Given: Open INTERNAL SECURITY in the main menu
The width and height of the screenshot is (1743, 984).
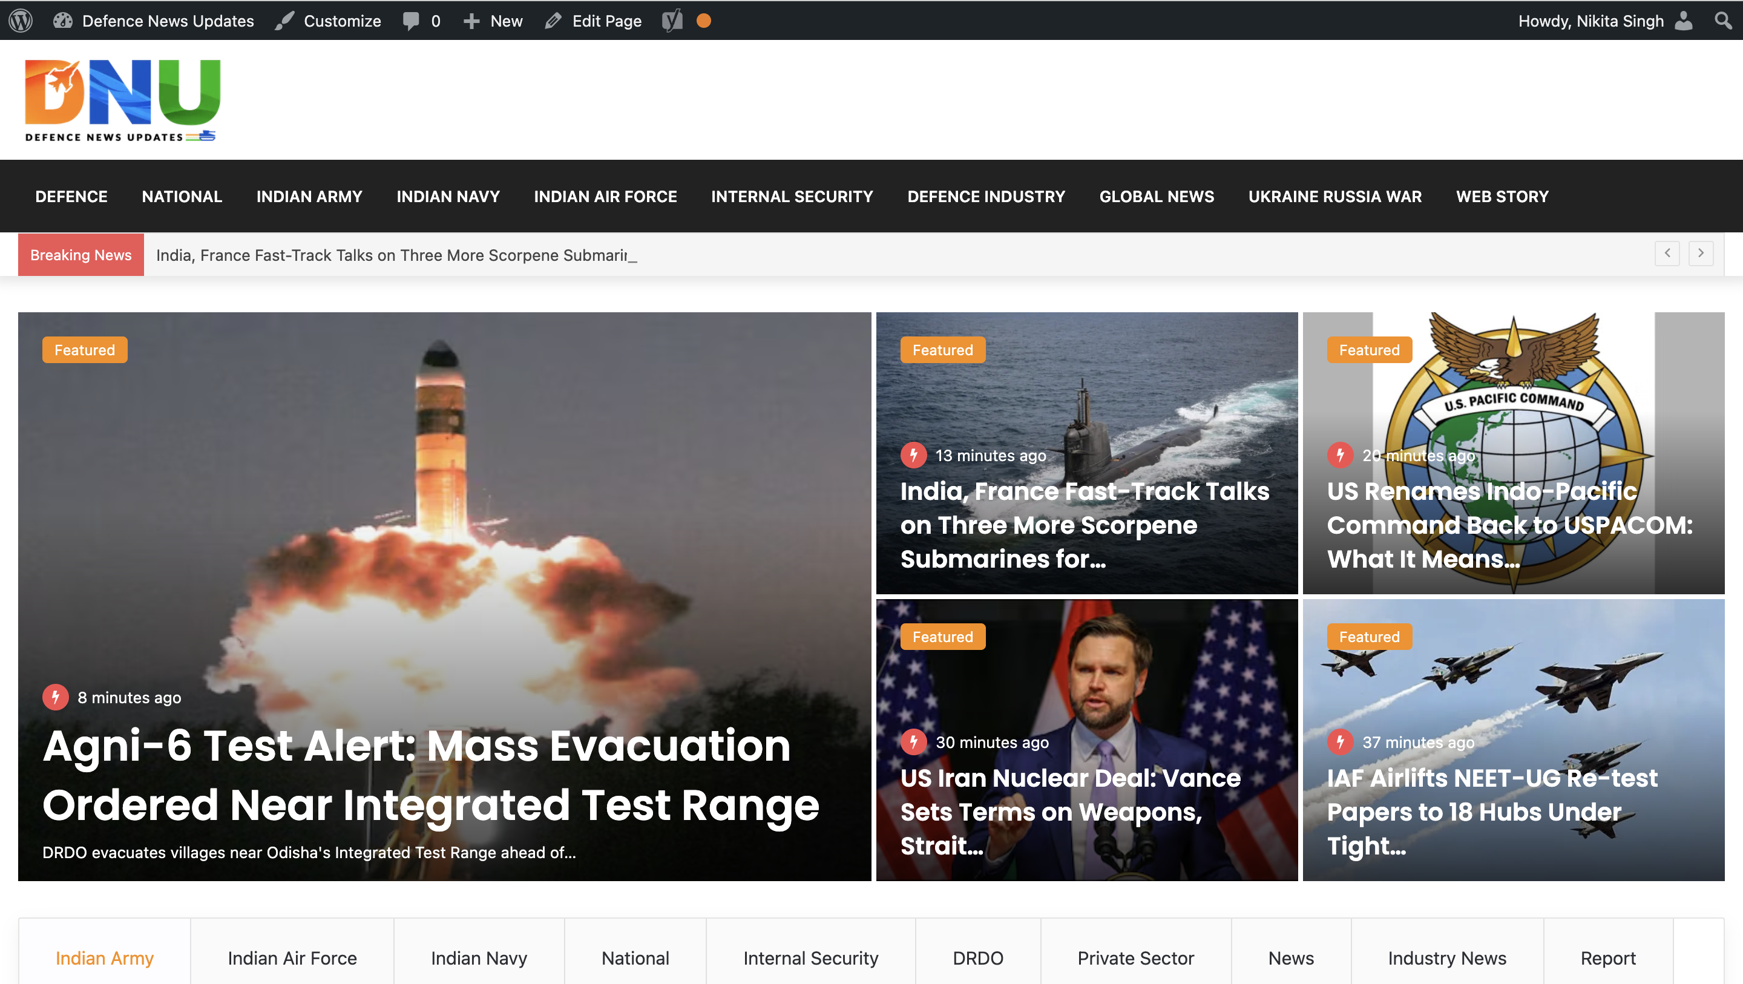Looking at the screenshot, I should click(792, 196).
